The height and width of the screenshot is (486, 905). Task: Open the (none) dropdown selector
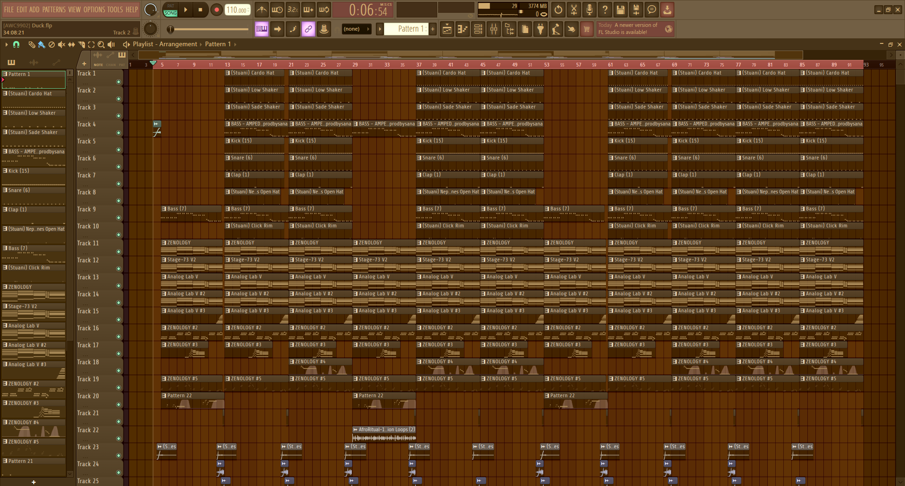357,29
